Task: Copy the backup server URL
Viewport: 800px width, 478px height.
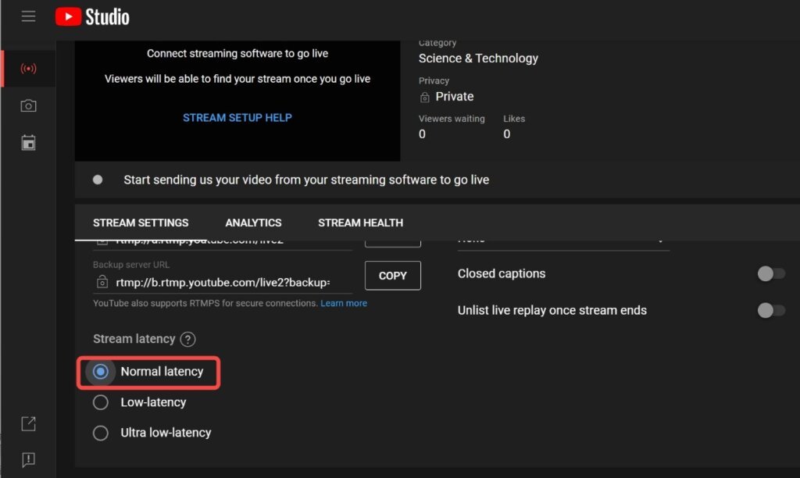Action: point(392,276)
